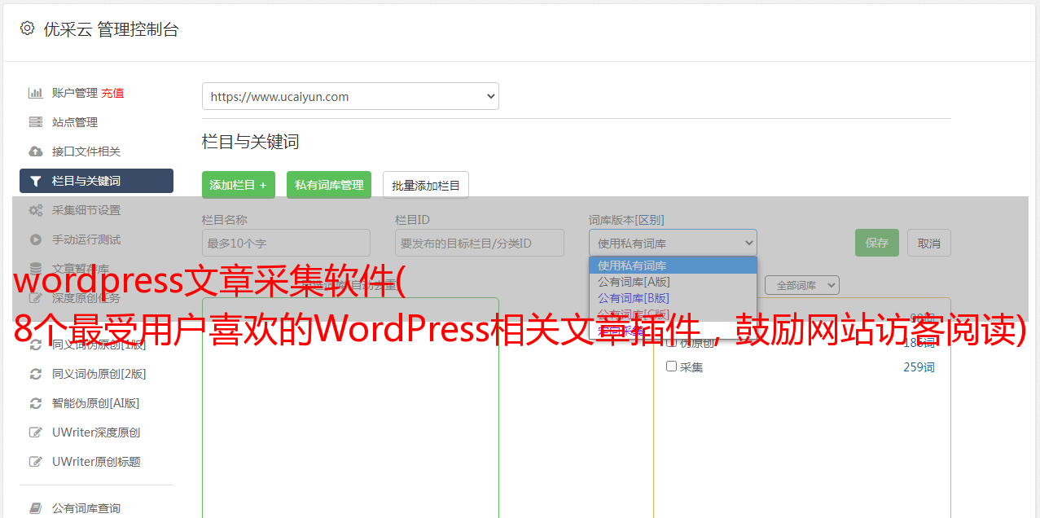Image resolution: width=1040 pixels, height=518 pixels.
Task: Click into the 栏目ID input box
Action: pyautogui.click(x=480, y=243)
